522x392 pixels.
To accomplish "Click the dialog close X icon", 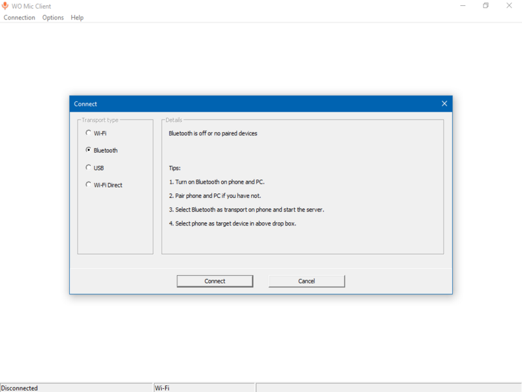I will (x=444, y=103).
